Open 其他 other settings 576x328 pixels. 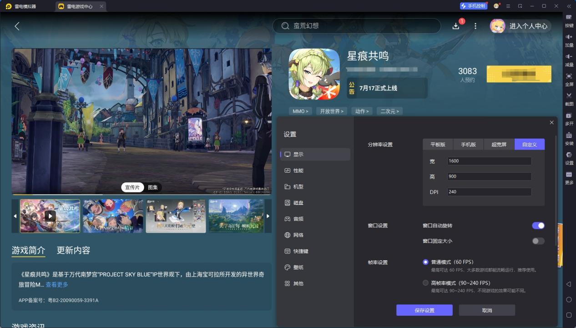tap(315, 283)
